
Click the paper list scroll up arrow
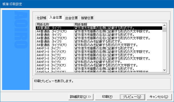tap(165, 25)
